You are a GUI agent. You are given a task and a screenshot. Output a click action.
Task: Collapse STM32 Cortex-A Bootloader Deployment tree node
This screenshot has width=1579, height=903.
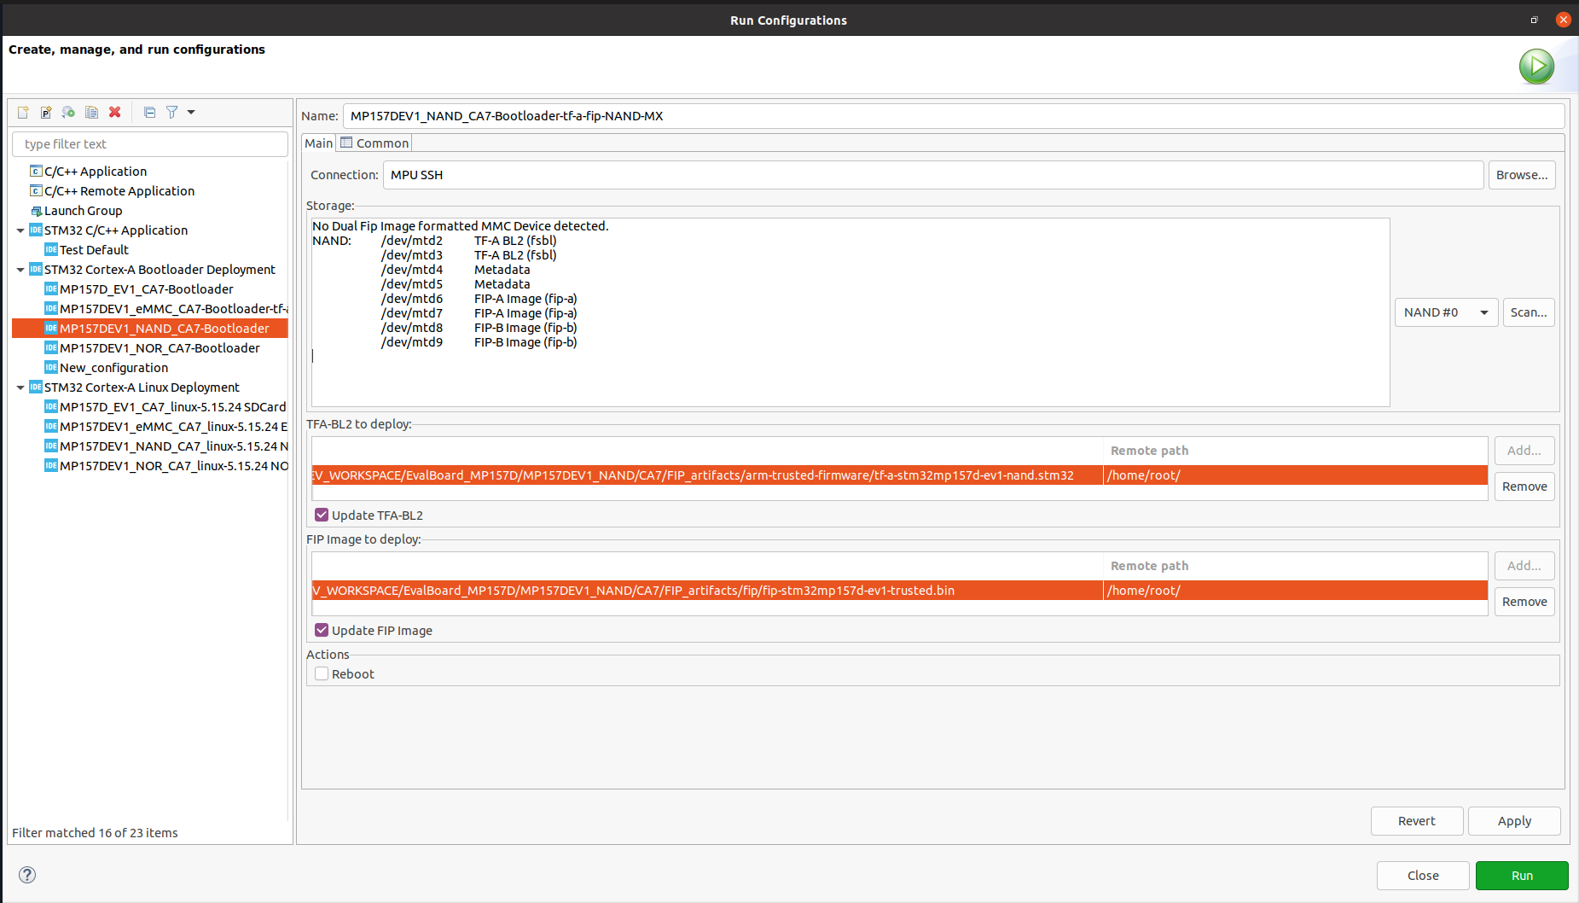20,270
